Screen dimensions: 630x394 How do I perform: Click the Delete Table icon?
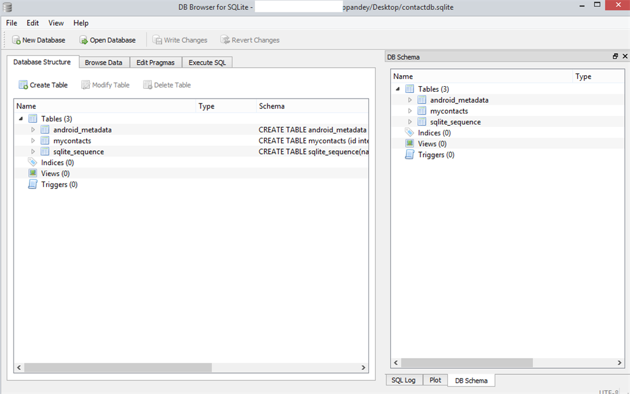(148, 85)
